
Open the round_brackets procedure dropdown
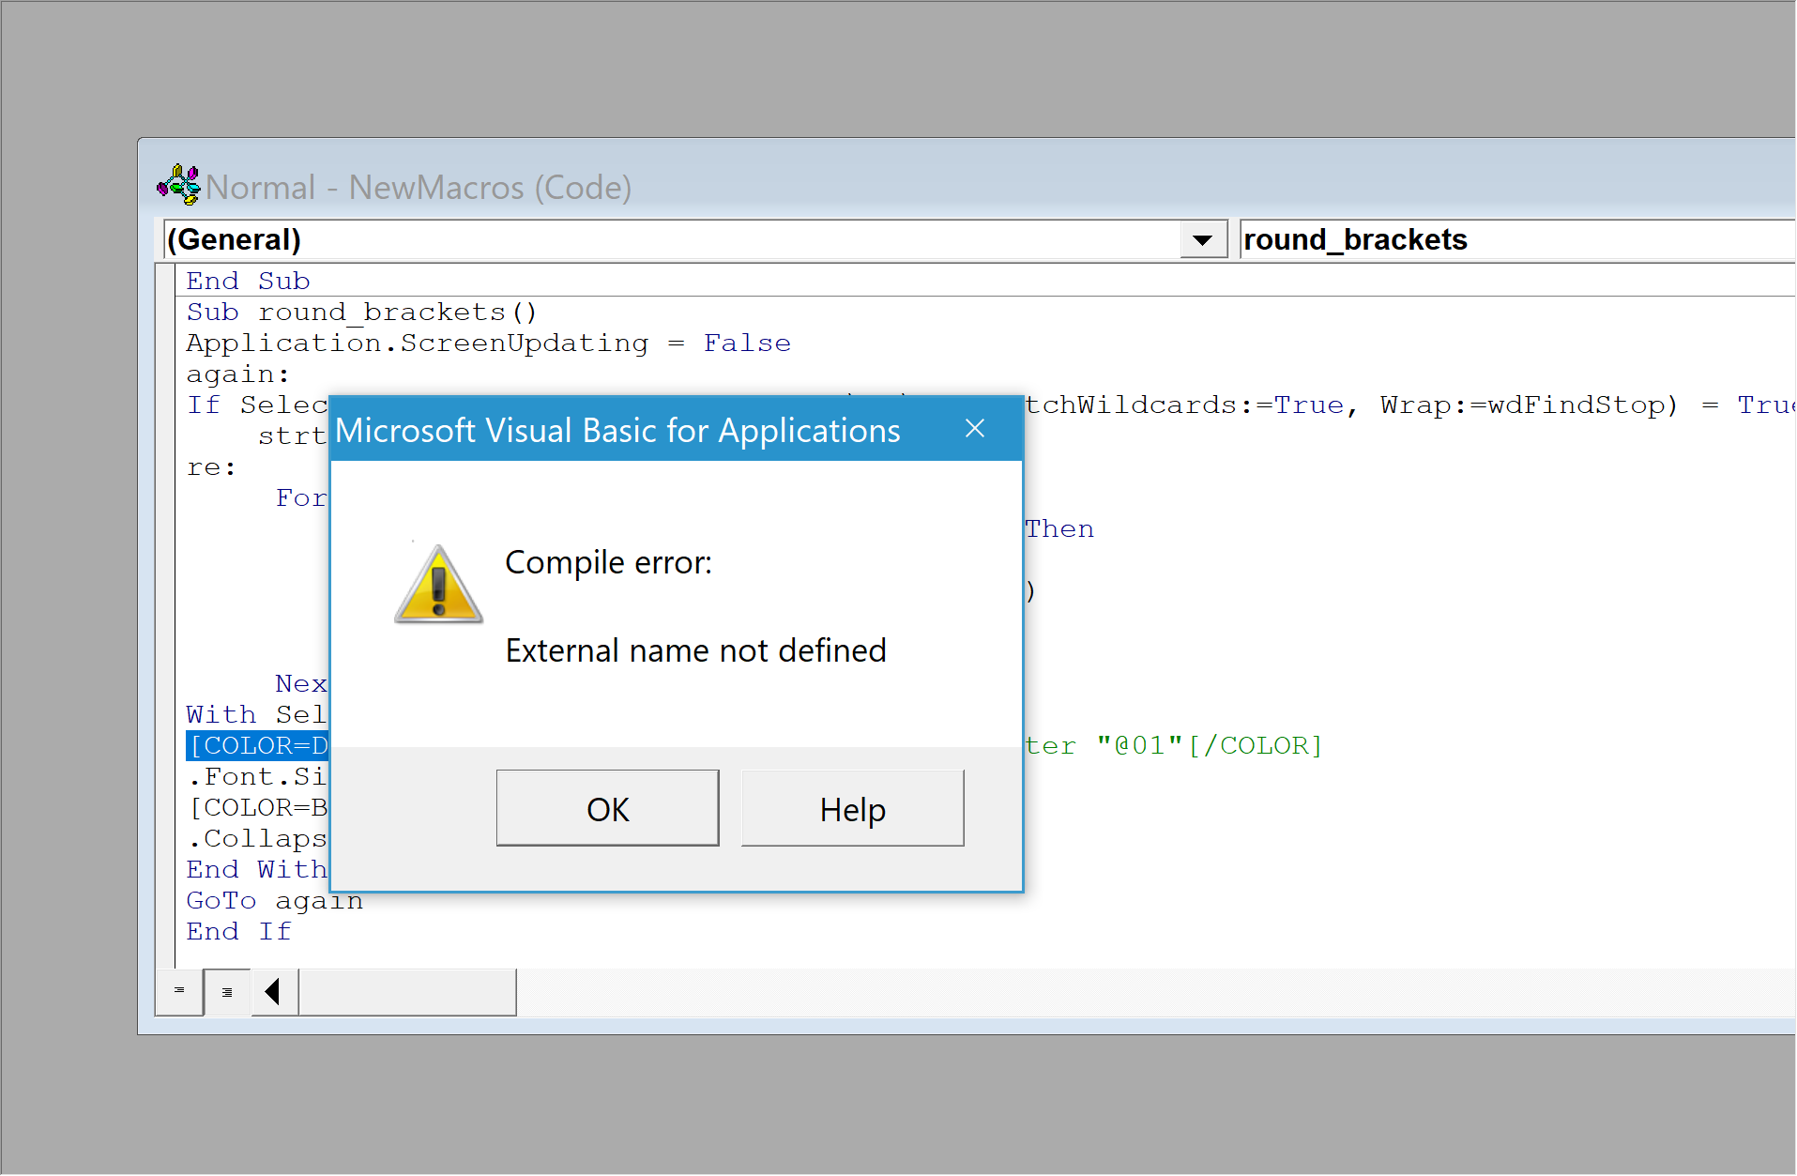(x=1516, y=239)
